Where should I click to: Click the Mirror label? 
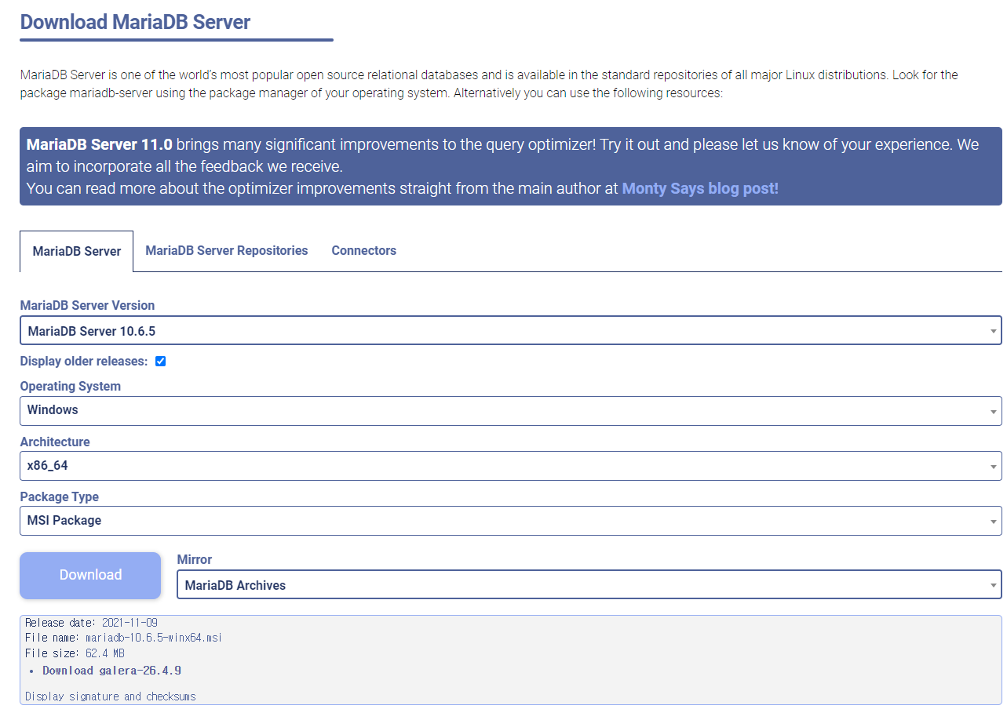point(195,559)
